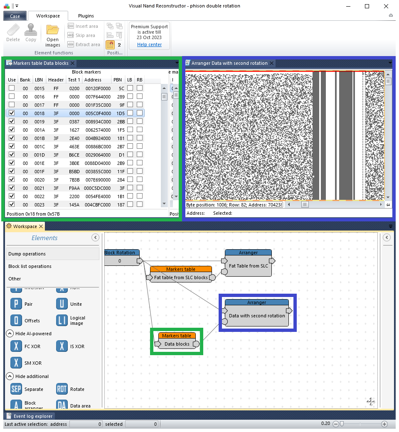
Task: Add the Rotate element icon
Action: click(x=62, y=389)
